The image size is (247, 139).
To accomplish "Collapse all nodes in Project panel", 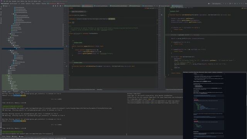I will pyautogui.click(x=58, y=6).
